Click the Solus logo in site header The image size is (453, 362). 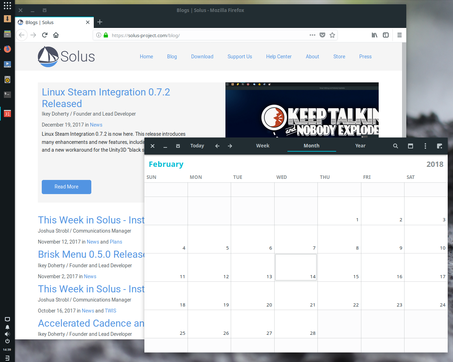(66, 57)
